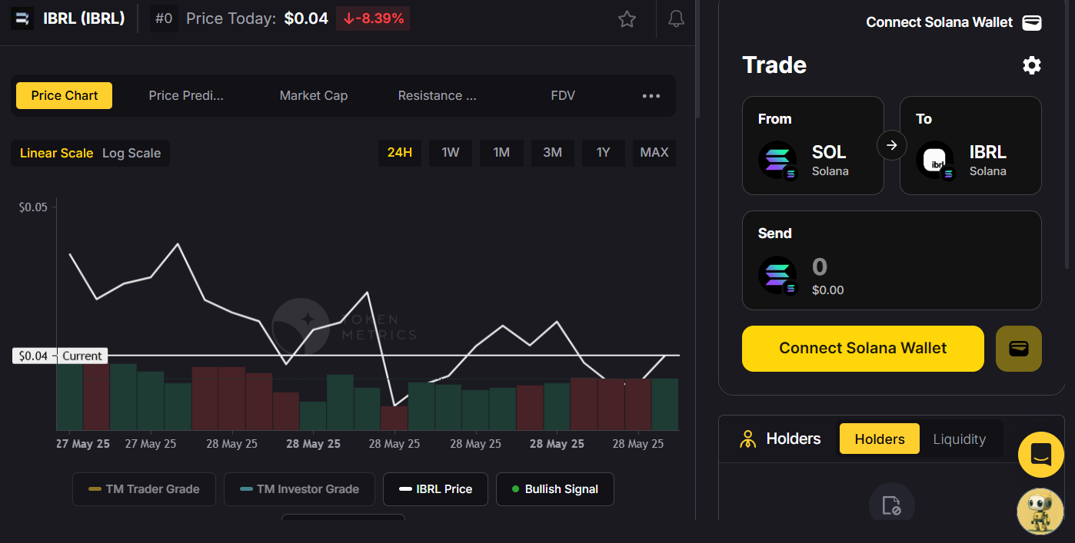
Task: Open Trade settings gear icon
Action: pyautogui.click(x=1031, y=65)
